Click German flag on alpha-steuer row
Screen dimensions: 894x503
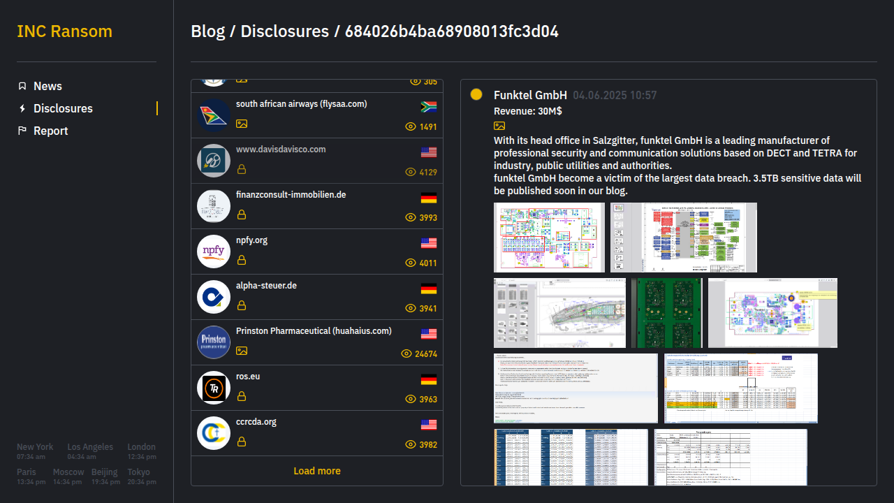pyautogui.click(x=429, y=289)
